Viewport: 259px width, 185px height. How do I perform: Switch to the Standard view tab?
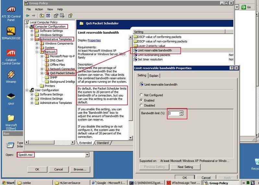coord(103,143)
